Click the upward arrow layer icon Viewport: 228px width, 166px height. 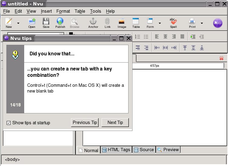pyautogui.click(x=185, y=48)
